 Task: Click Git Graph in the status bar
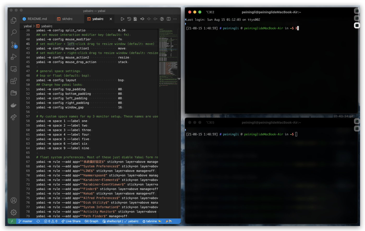(91, 221)
